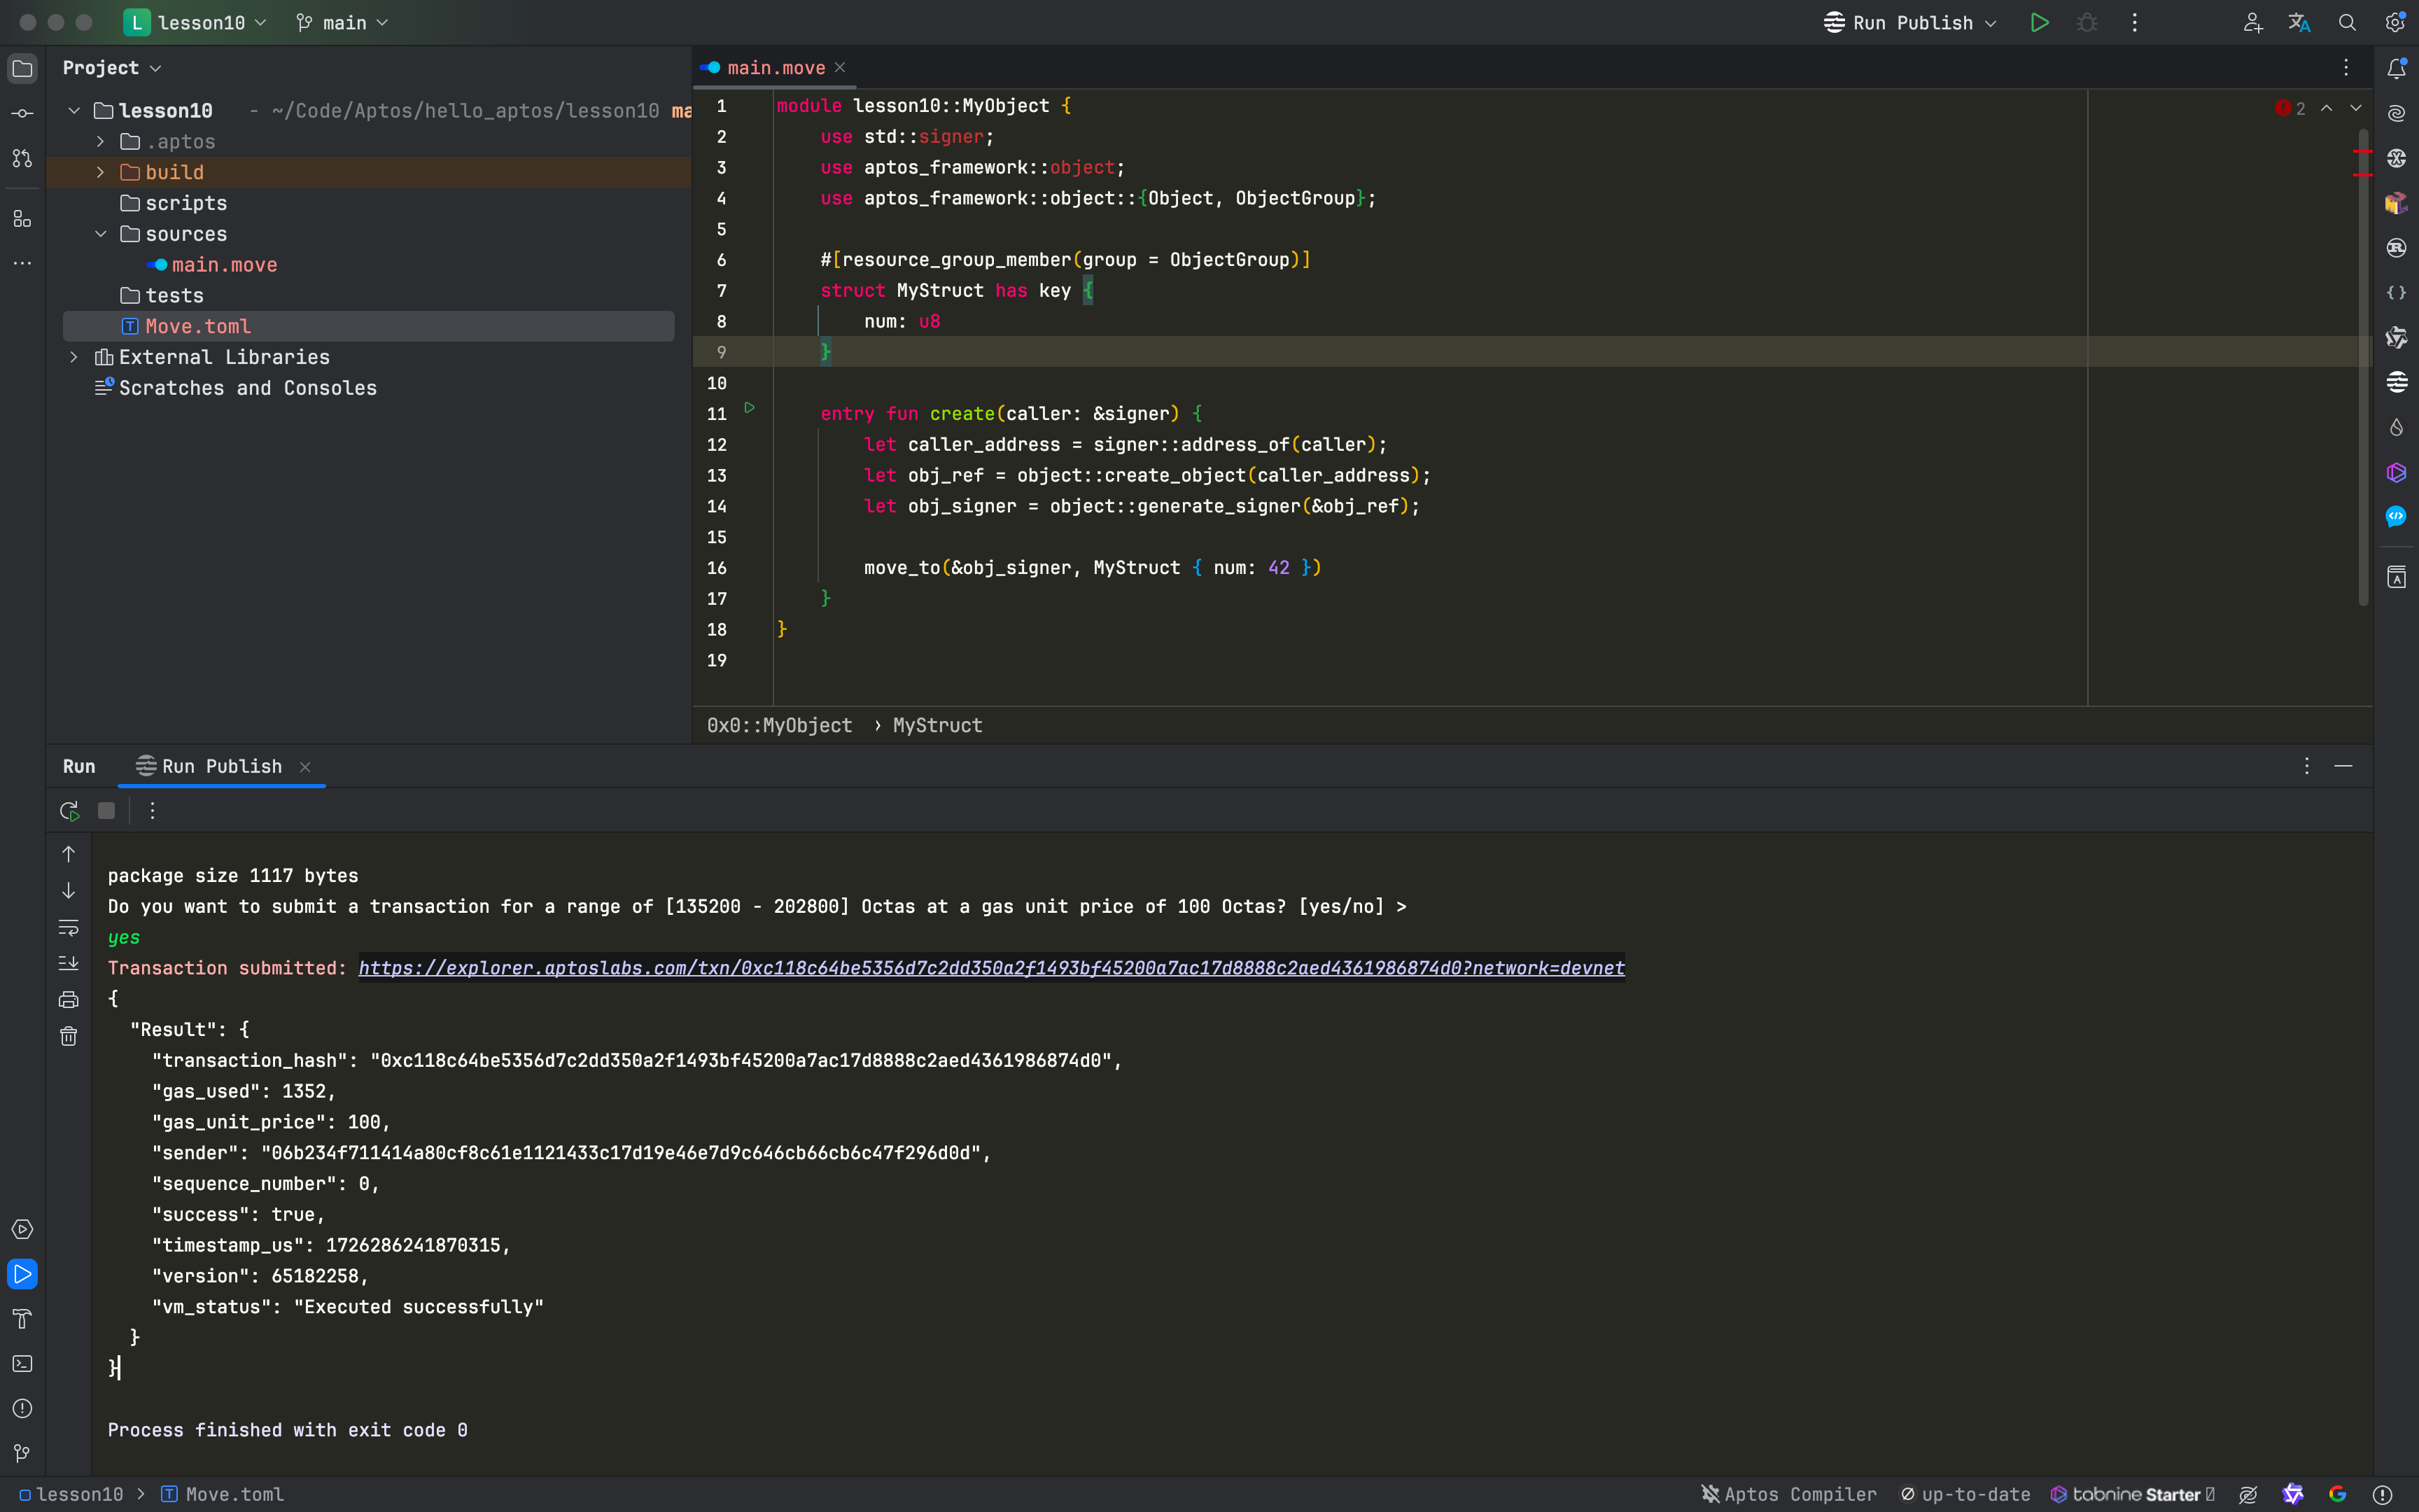Open IDE settings gear icon

click(2395, 22)
